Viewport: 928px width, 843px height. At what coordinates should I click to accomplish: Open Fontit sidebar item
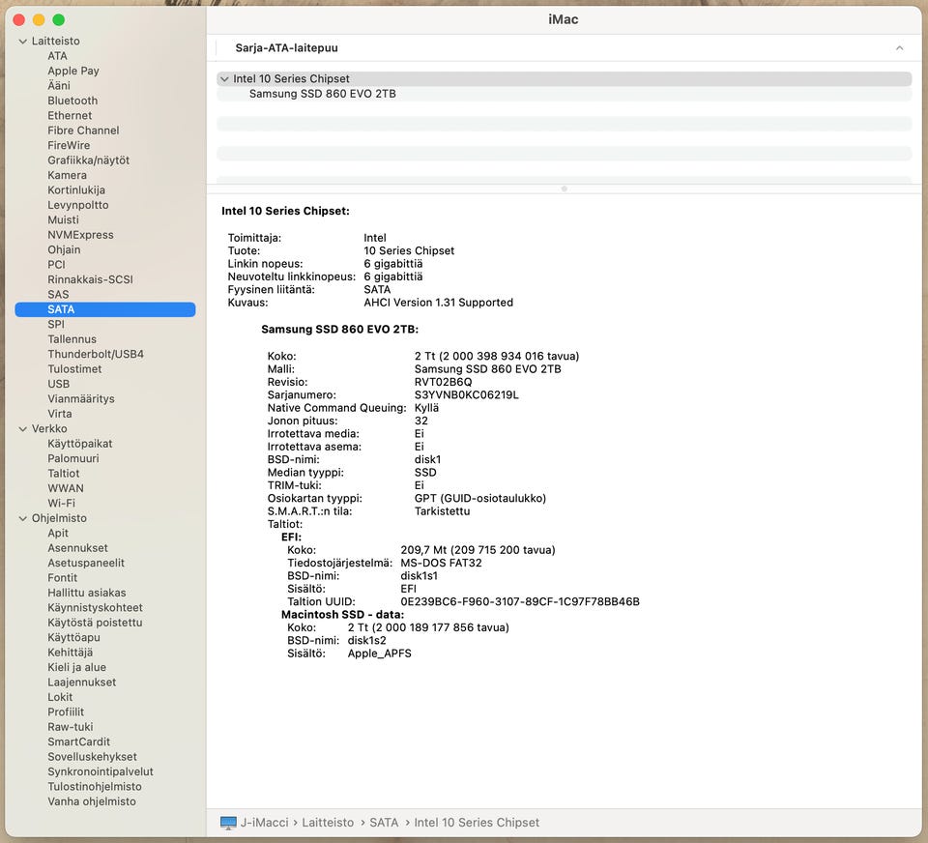[62, 578]
